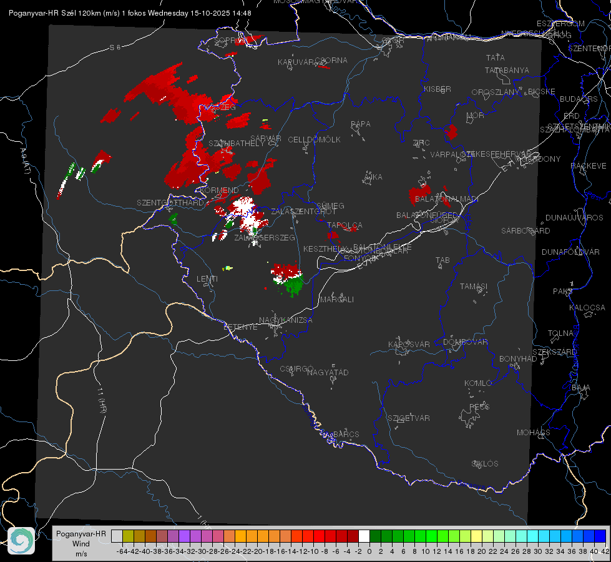Click the SÜMEG town label
Screen dimensions: 611x562
pyautogui.click(x=330, y=206)
